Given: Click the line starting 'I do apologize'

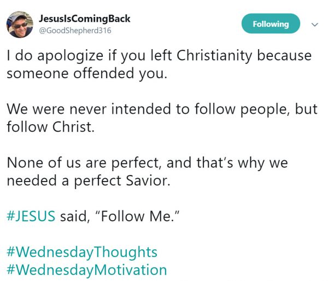Looking at the screenshot, I should click(159, 56).
